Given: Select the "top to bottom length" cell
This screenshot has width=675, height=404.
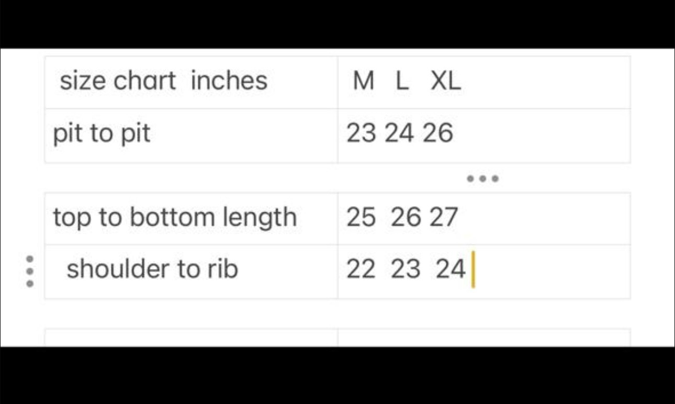Looking at the screenshot, I should [191, 218].
